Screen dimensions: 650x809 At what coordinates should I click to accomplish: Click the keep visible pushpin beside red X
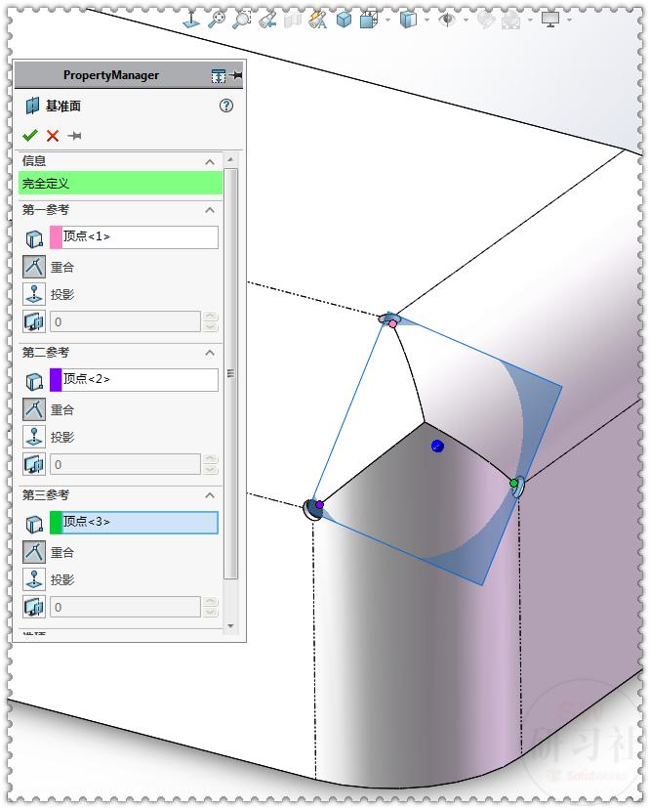pyautogui.click(x=75, y=136)
